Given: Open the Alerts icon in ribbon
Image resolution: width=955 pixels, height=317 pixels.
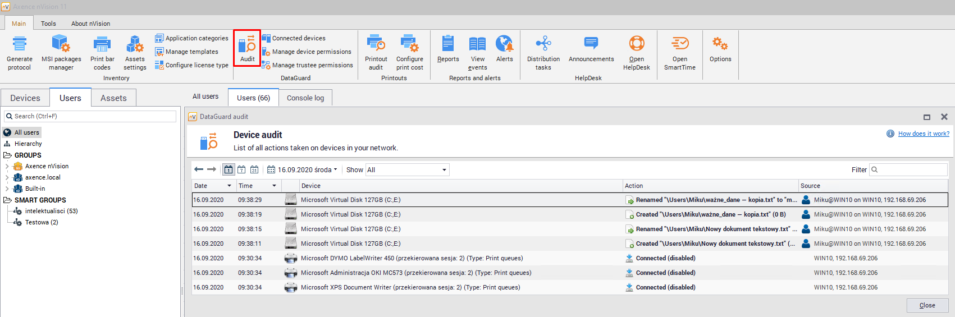Looking at the screenshot, I should pos(504,48).
